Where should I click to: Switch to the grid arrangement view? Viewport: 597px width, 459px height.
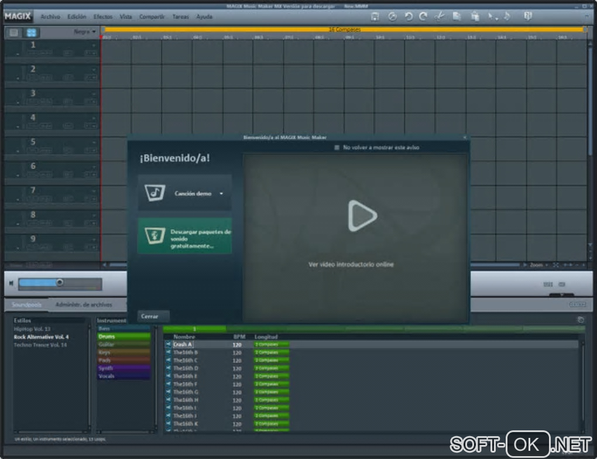click(x=31, y=32)
